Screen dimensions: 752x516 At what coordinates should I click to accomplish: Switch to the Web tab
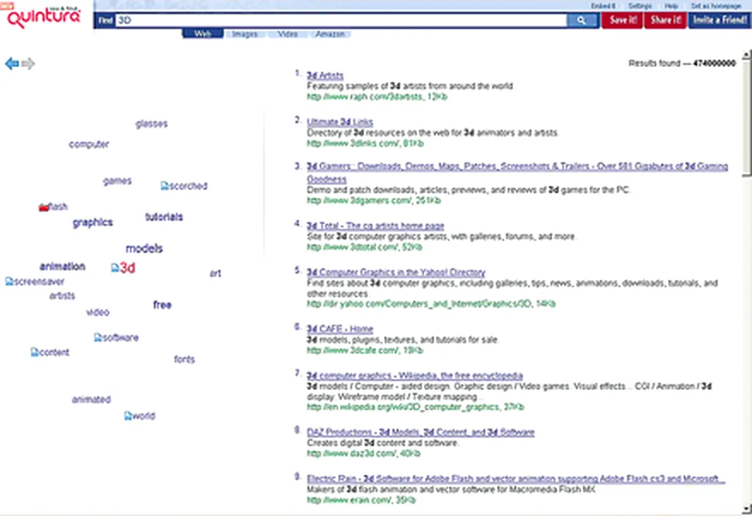[x=203, y=34]
